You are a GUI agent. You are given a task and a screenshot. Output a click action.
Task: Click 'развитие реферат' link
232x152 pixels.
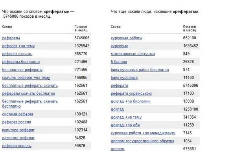click(18, 138)
